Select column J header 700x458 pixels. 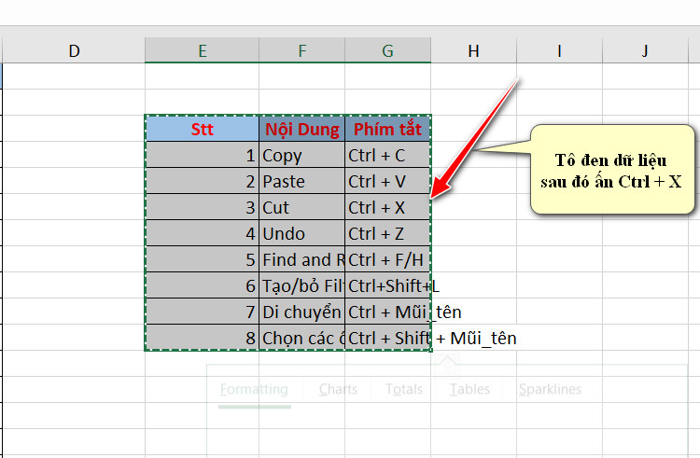tap(645, 51)
